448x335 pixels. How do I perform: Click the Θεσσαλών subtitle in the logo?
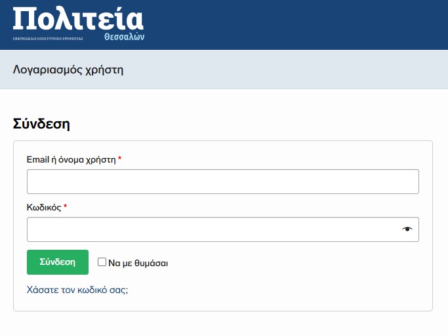(x=124, y=37)
